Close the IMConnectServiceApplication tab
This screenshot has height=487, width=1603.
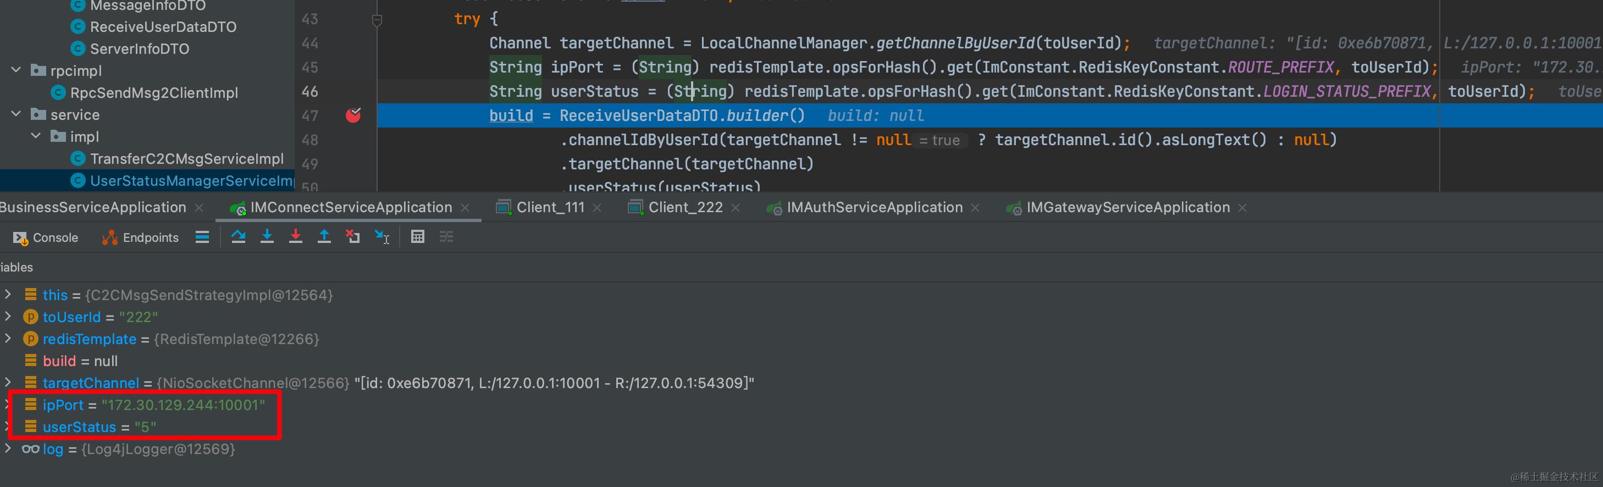click(465, 208)
